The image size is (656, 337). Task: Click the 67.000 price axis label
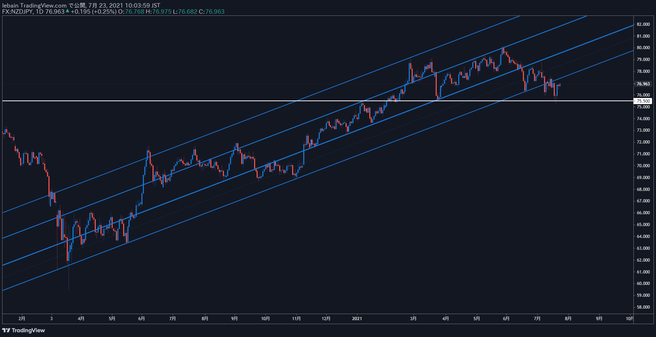[x=643, y=201]
